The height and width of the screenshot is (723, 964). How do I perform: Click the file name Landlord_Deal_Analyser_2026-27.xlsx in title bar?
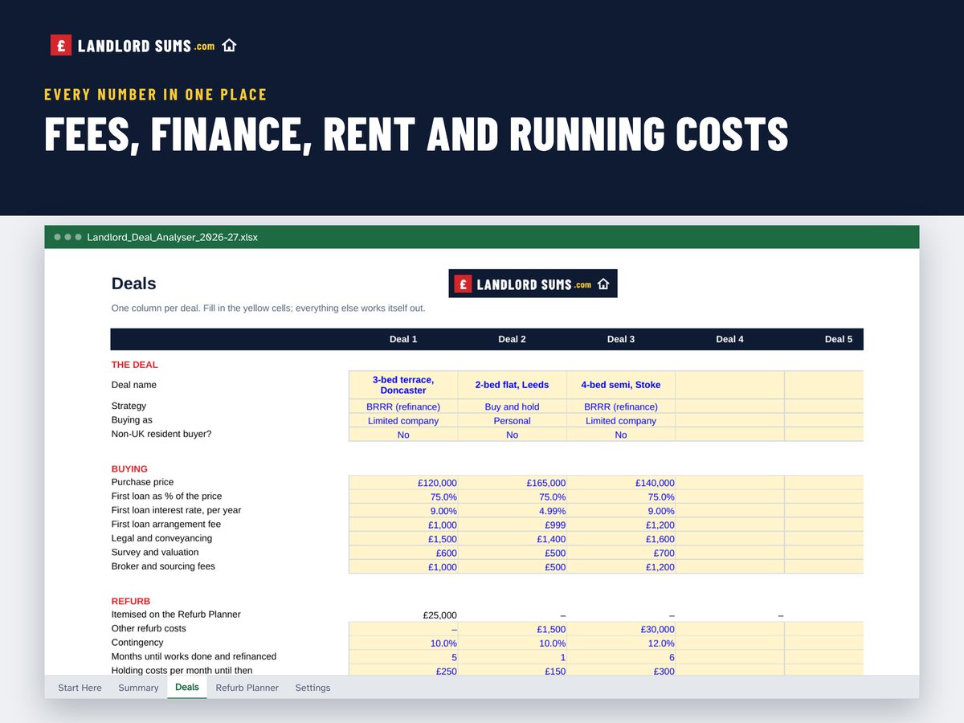(x=172, y=237)
